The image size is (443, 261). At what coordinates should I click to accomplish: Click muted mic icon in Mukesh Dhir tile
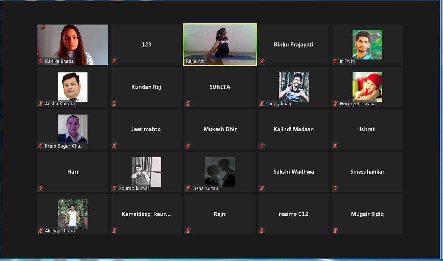point(188,146)
